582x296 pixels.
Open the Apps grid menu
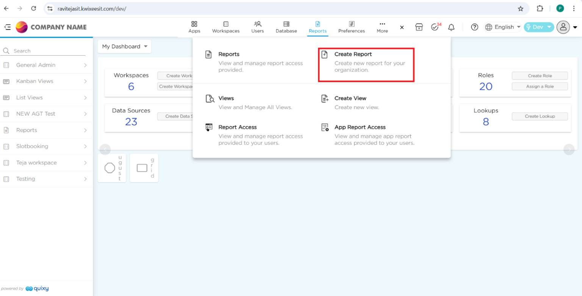[x=194, y=27]
